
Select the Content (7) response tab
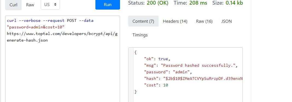pos(143,21)
